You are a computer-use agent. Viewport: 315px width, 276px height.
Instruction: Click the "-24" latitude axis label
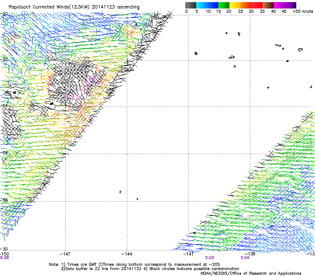(x=4, y=106)
